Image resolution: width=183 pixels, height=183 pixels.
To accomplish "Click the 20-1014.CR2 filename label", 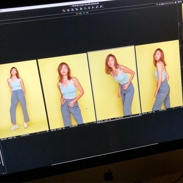I will point(162,110).
